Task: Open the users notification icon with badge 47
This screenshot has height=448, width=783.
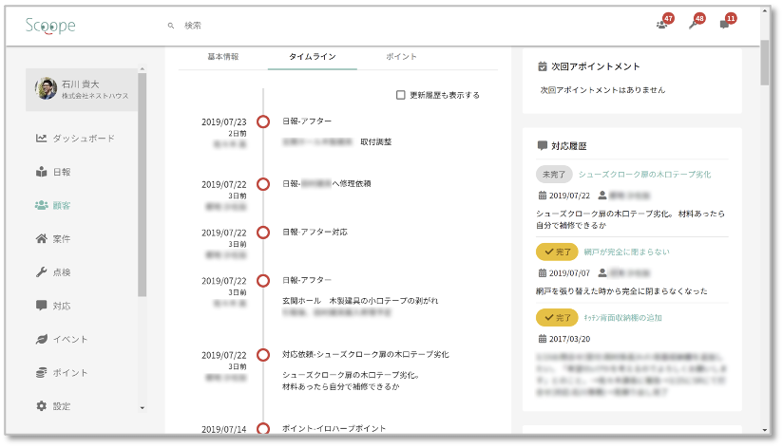Action: (662, 24)
